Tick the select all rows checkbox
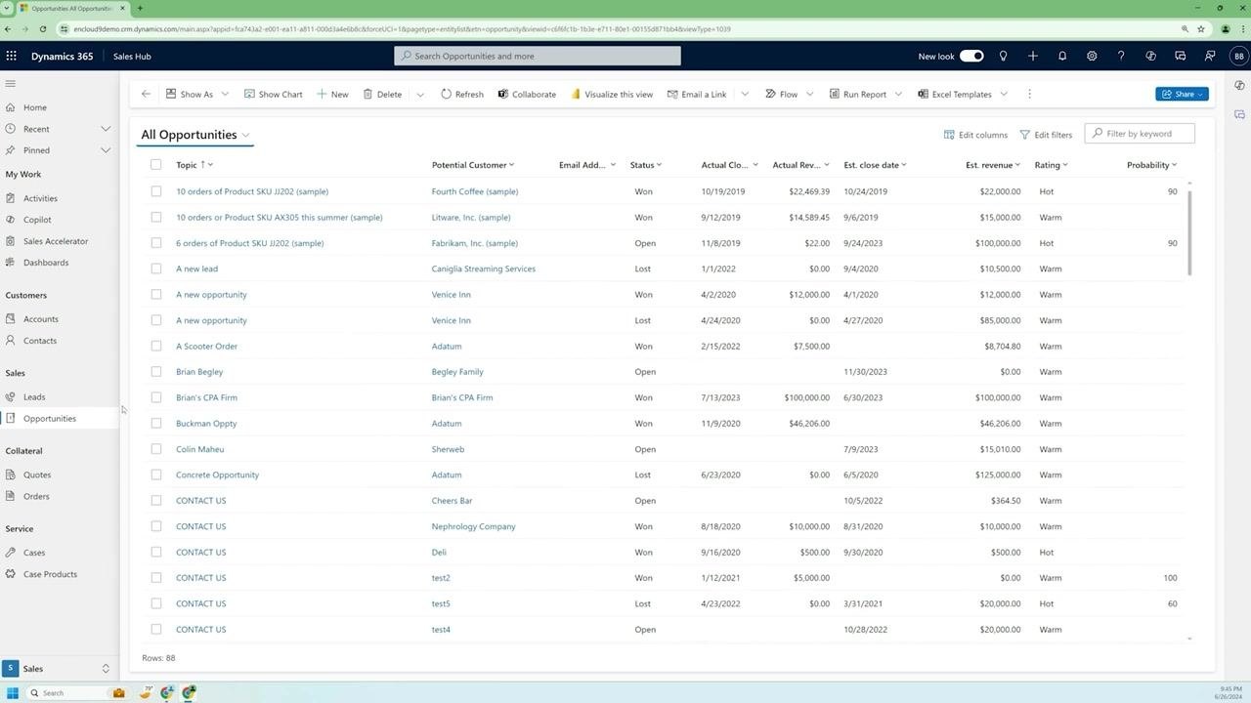The image size is (1251, 703). tap(155, 165)
